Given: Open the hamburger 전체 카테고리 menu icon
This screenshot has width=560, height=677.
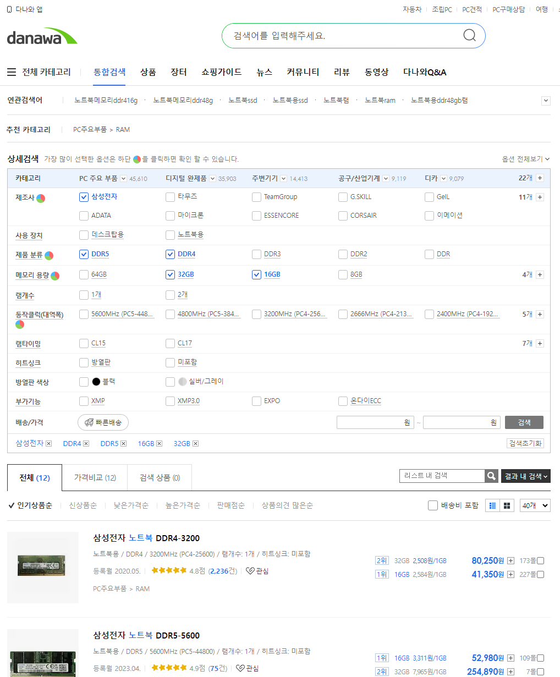Looking at the screenshot, I should [12, 72].
